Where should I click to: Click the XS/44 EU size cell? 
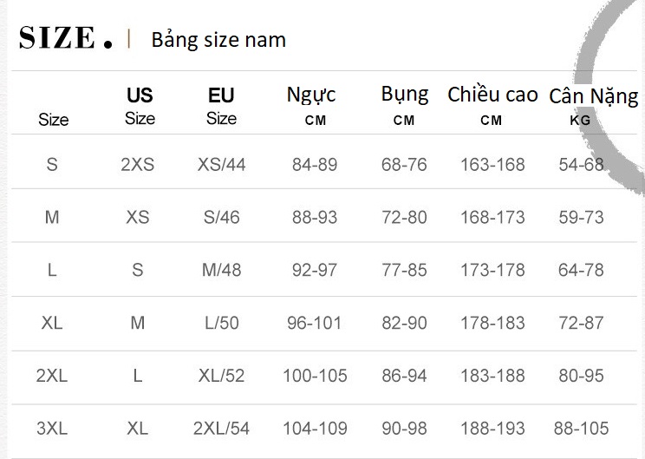(x=222, y=164)
